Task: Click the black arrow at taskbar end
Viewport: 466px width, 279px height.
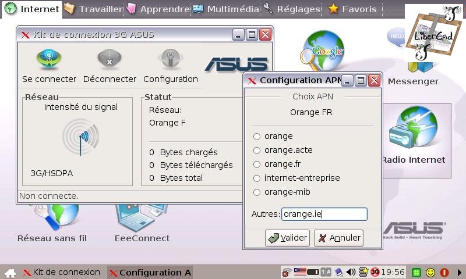Action: click(x=459, y=272)
